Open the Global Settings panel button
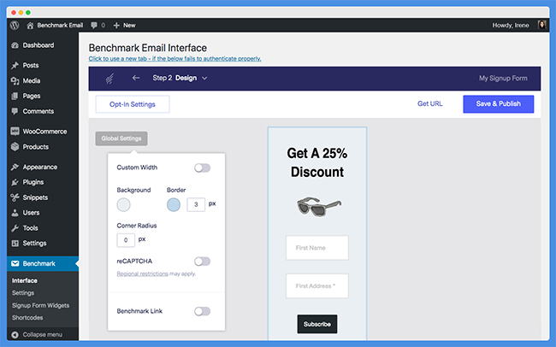Viewport: 556px width, 347px height. (121, 138)
